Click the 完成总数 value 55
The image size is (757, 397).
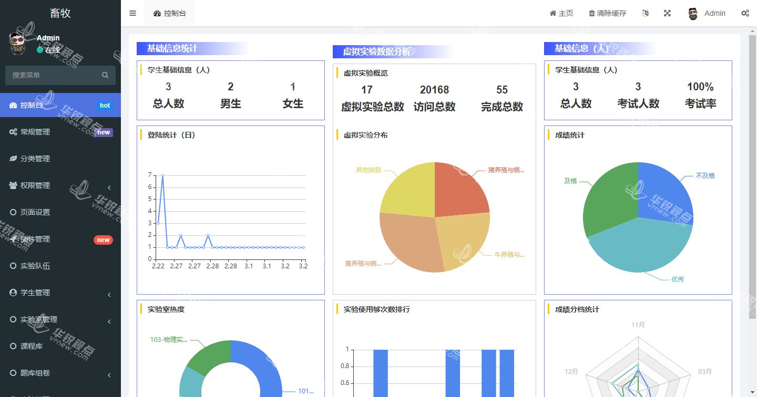point(502,90)
